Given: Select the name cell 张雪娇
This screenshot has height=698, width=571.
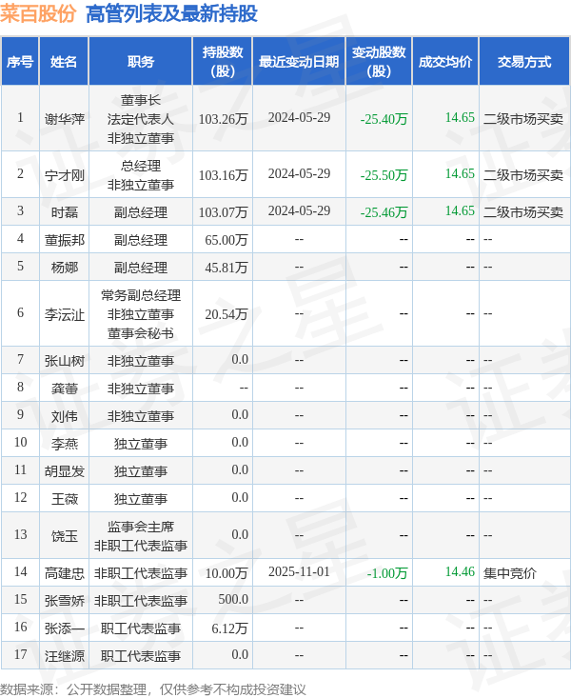Looking at the screenshot, I should click(x=65, y=601).
